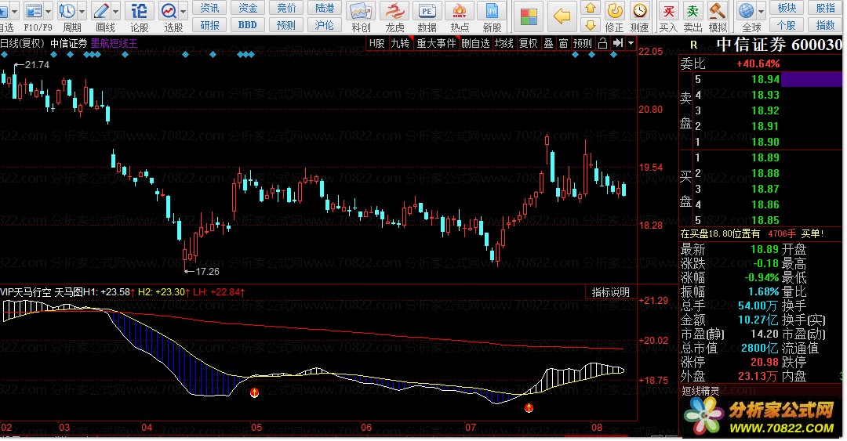The width and height of the screenshot is (847, 441).
Task: Click the 中信证券 600030 stock title
Action: (x=779, y=45)
